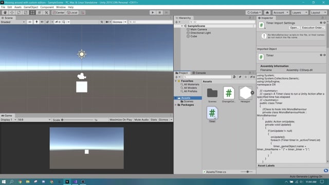Open the GameObject menu
The height and width of the screenshot is (185, 329).
pos(31,7)
